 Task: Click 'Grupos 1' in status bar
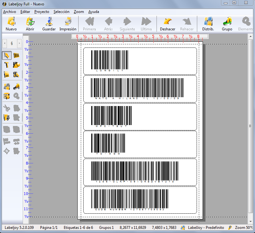[x=106, y=228]
